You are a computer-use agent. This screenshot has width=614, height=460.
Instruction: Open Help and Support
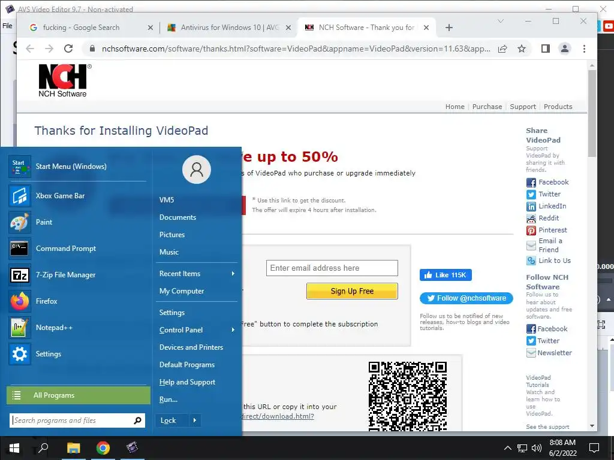(x=187, y=382)
